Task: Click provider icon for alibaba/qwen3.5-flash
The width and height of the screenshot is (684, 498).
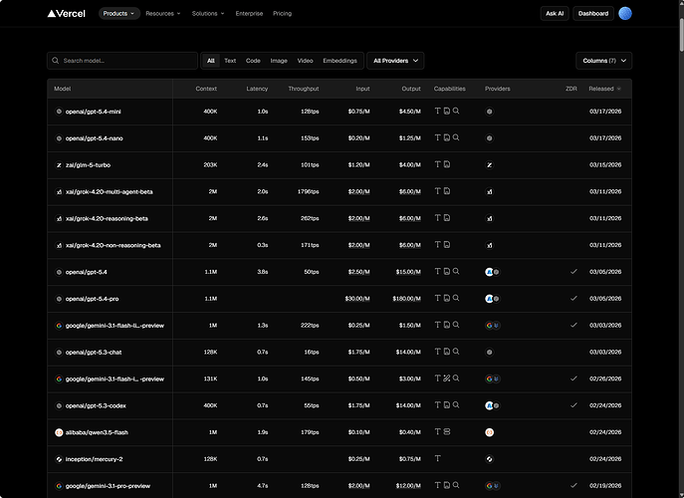Action: click(x=490, y=432)
